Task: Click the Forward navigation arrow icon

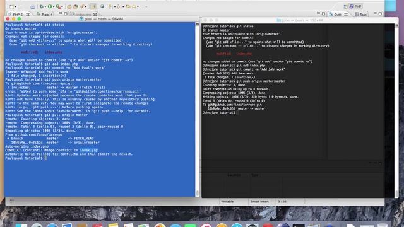Action: pos(134,6)
